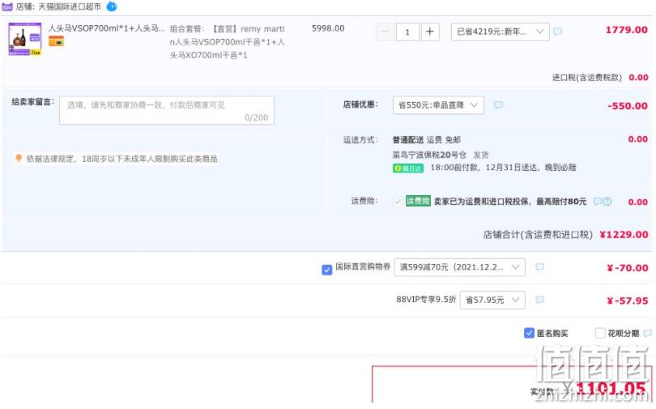Enable the 花呗分期 checkbox
656x409 pixels.
tap(600, 333)
